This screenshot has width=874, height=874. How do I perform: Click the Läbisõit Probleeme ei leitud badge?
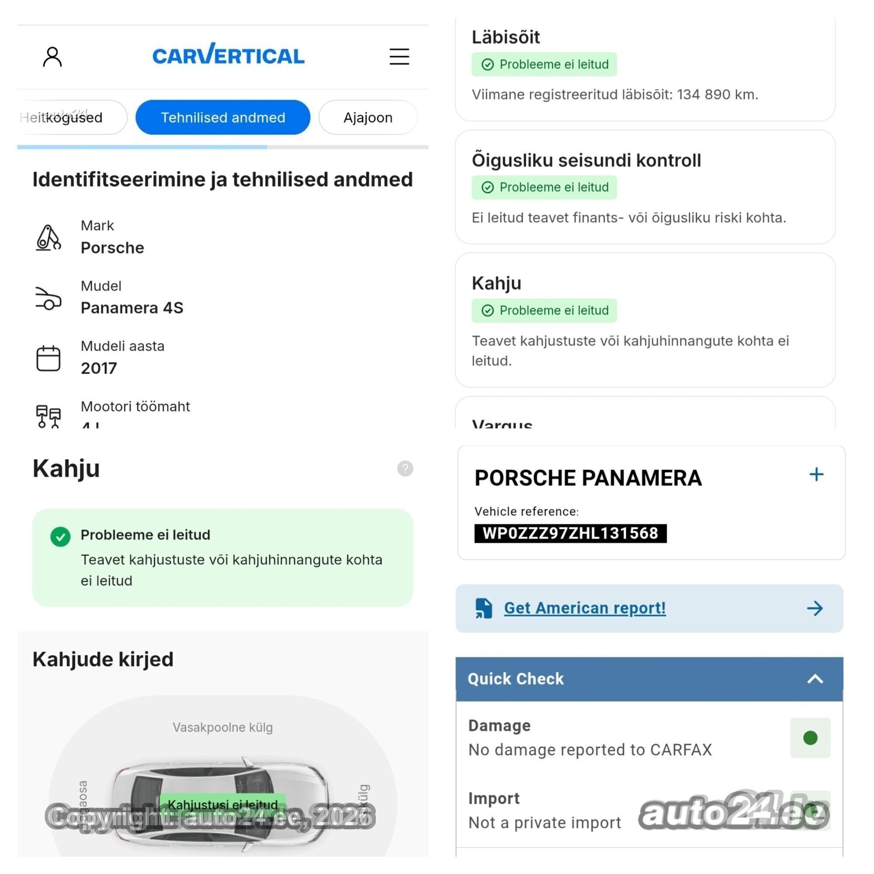point(544,64)
